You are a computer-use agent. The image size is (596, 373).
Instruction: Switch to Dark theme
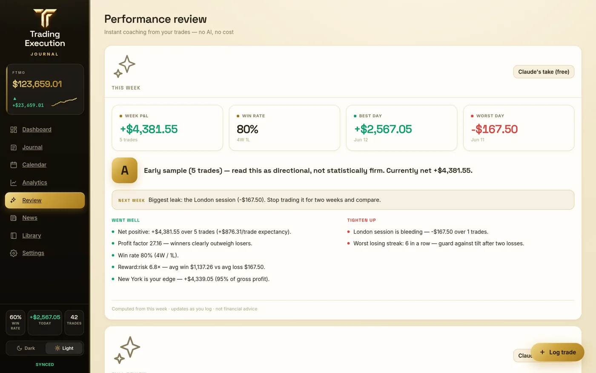(26, 348)
